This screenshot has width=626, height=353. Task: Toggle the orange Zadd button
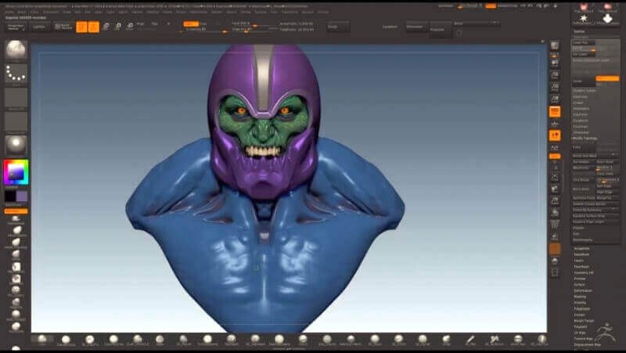pyautogui.click(x=191, y=24)
